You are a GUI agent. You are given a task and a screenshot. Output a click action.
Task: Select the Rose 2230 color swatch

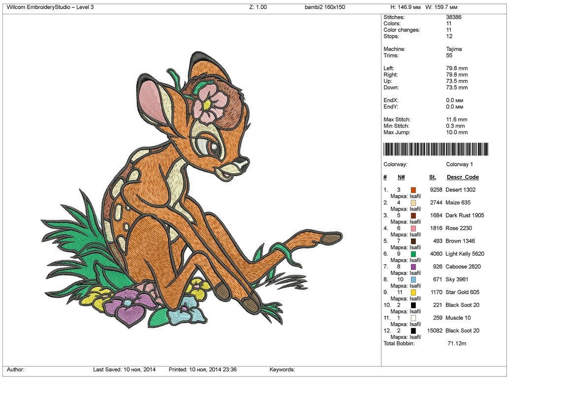(413, 228)
